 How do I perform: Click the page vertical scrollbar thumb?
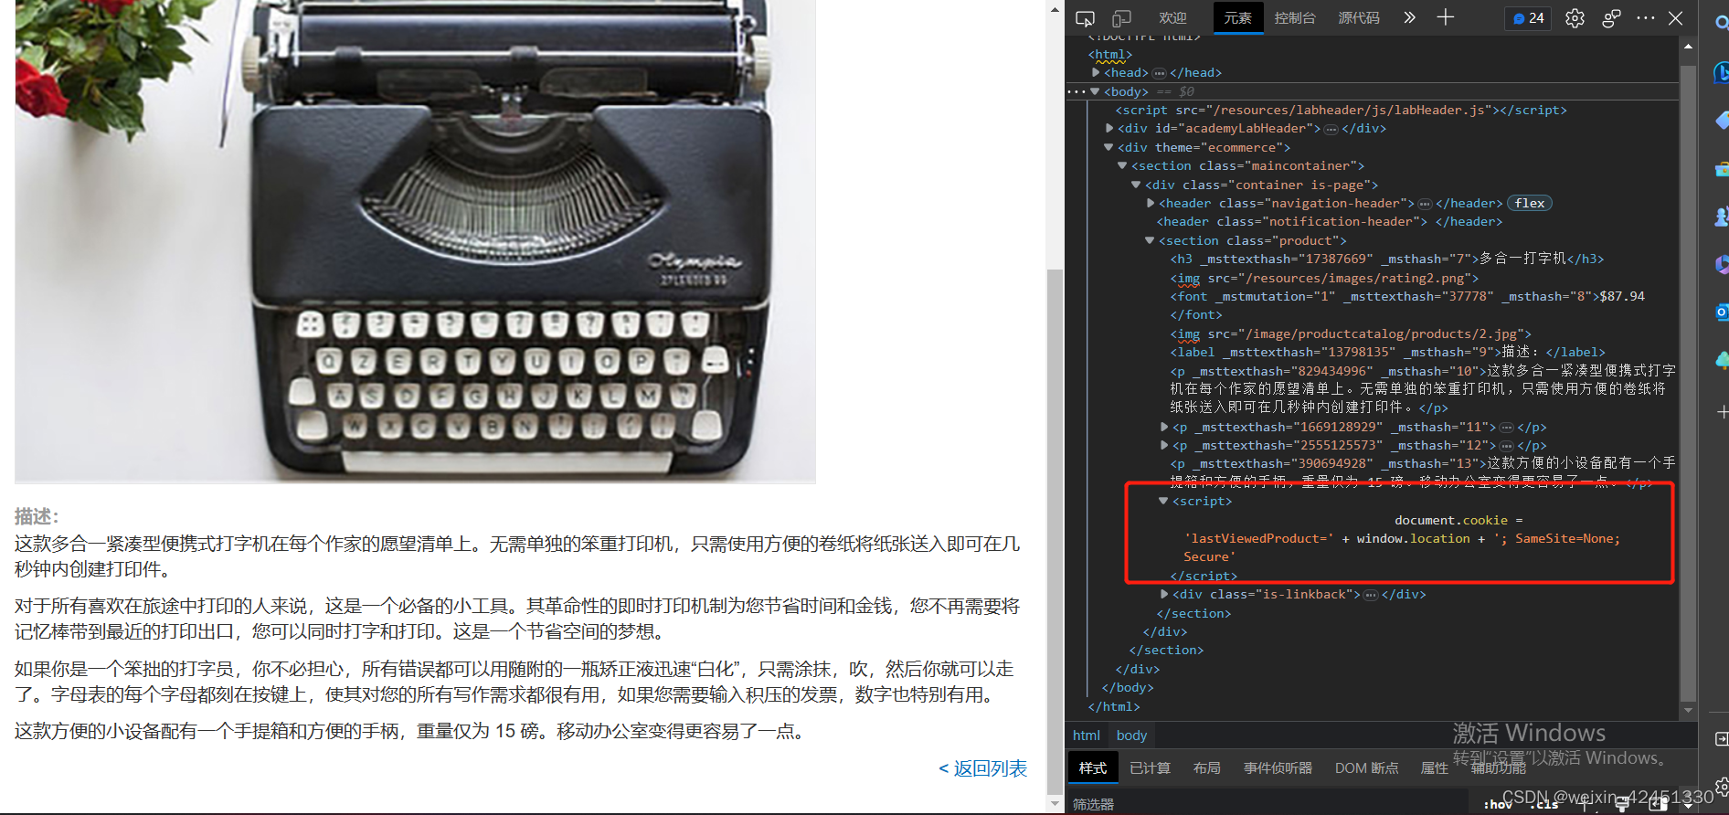tap(1055, 530)
